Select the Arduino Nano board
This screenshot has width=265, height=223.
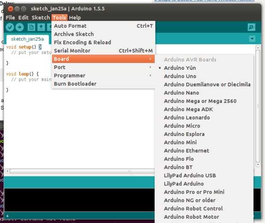click(x=204, y=93)
